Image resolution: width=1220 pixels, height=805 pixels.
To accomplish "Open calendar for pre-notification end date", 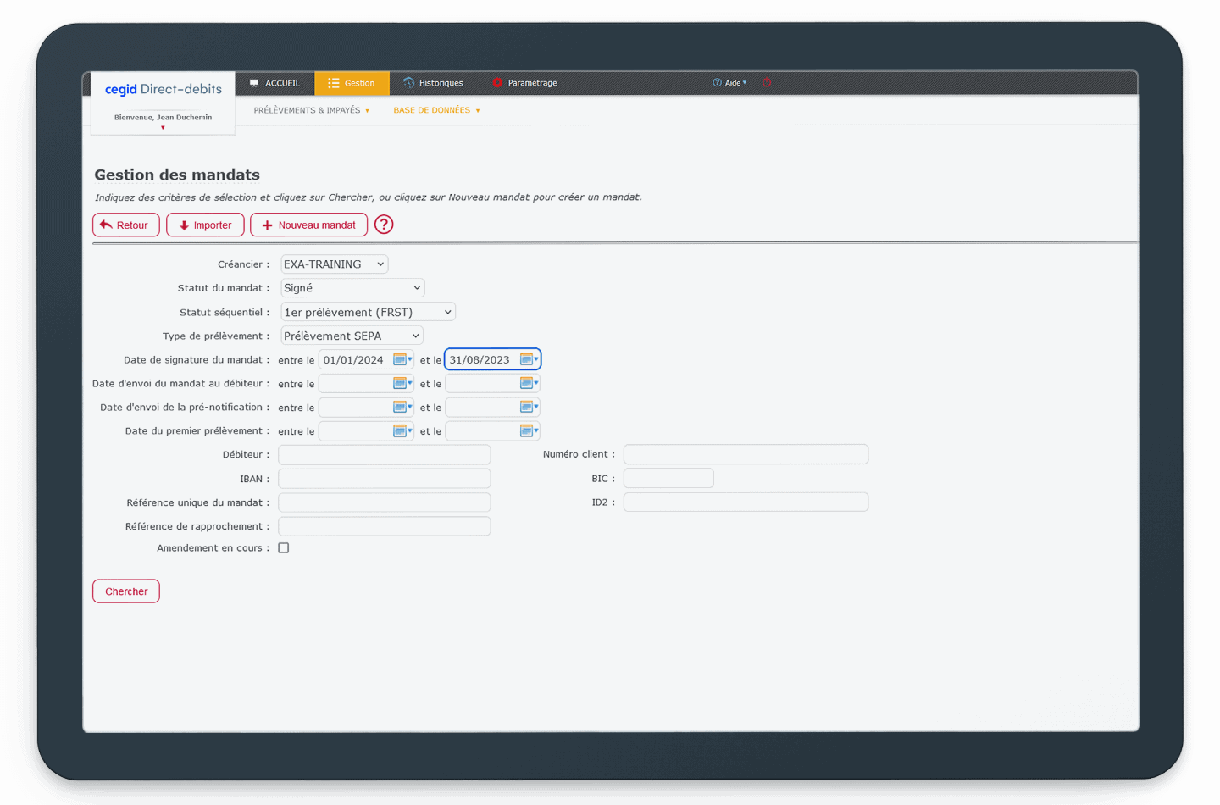I will pyautogui.click(x=527, y=408).
